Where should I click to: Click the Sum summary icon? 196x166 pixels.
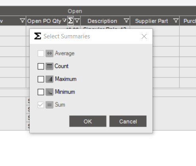coord(49,105)
